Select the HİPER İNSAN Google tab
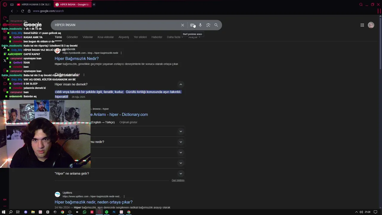 click(73, 4)
